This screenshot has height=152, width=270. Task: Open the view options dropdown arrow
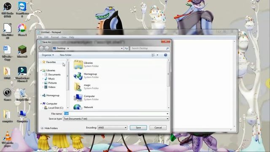click(x=157, y=55)
